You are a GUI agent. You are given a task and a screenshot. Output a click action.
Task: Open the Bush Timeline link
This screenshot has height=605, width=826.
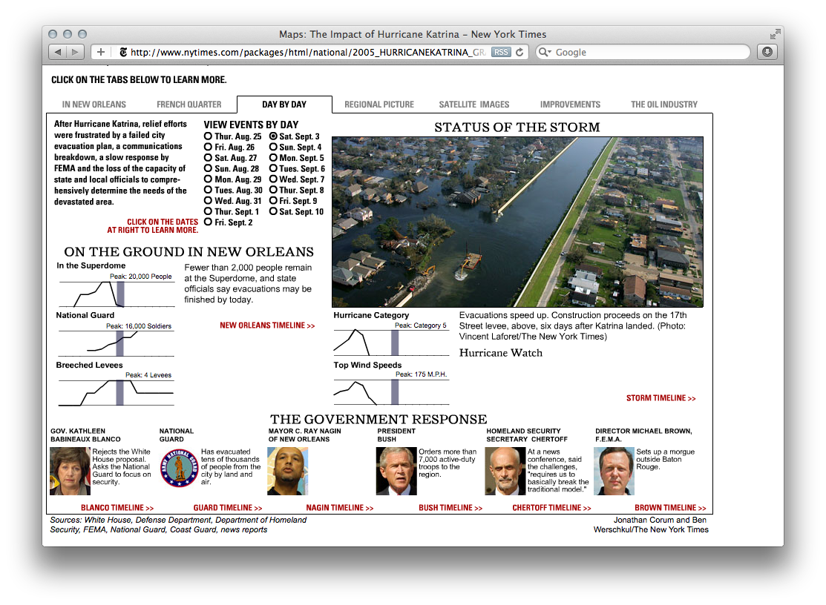(x=450, y=507)
